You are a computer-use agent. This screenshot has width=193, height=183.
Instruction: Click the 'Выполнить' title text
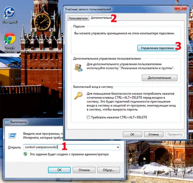pos(18,122)
